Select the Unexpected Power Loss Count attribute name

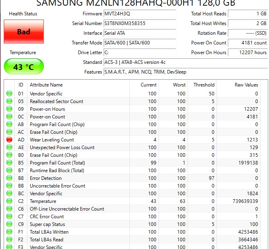[x=62, y=148]
